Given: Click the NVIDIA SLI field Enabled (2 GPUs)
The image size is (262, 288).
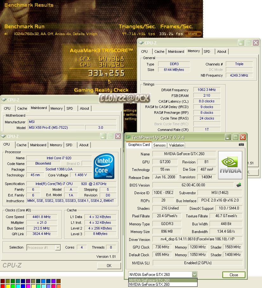Looking at the screenshot, I should tap(198, 263).
